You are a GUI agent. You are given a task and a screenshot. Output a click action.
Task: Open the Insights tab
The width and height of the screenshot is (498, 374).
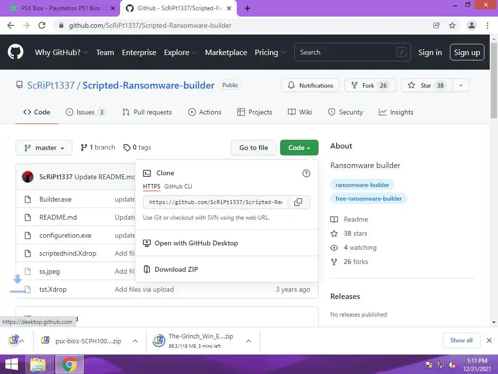396,112
